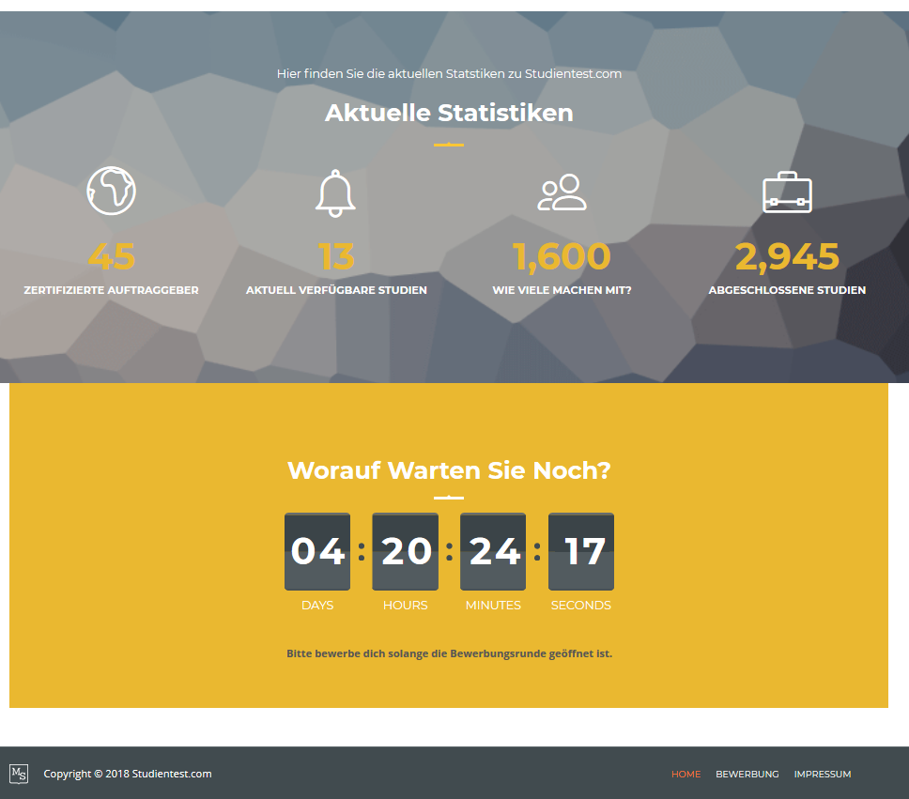Viewport: 909px width, 799px height.
Task: Click the bell icon above Aktuell Verfügbare Studien
Action: [x=335, y=193]
